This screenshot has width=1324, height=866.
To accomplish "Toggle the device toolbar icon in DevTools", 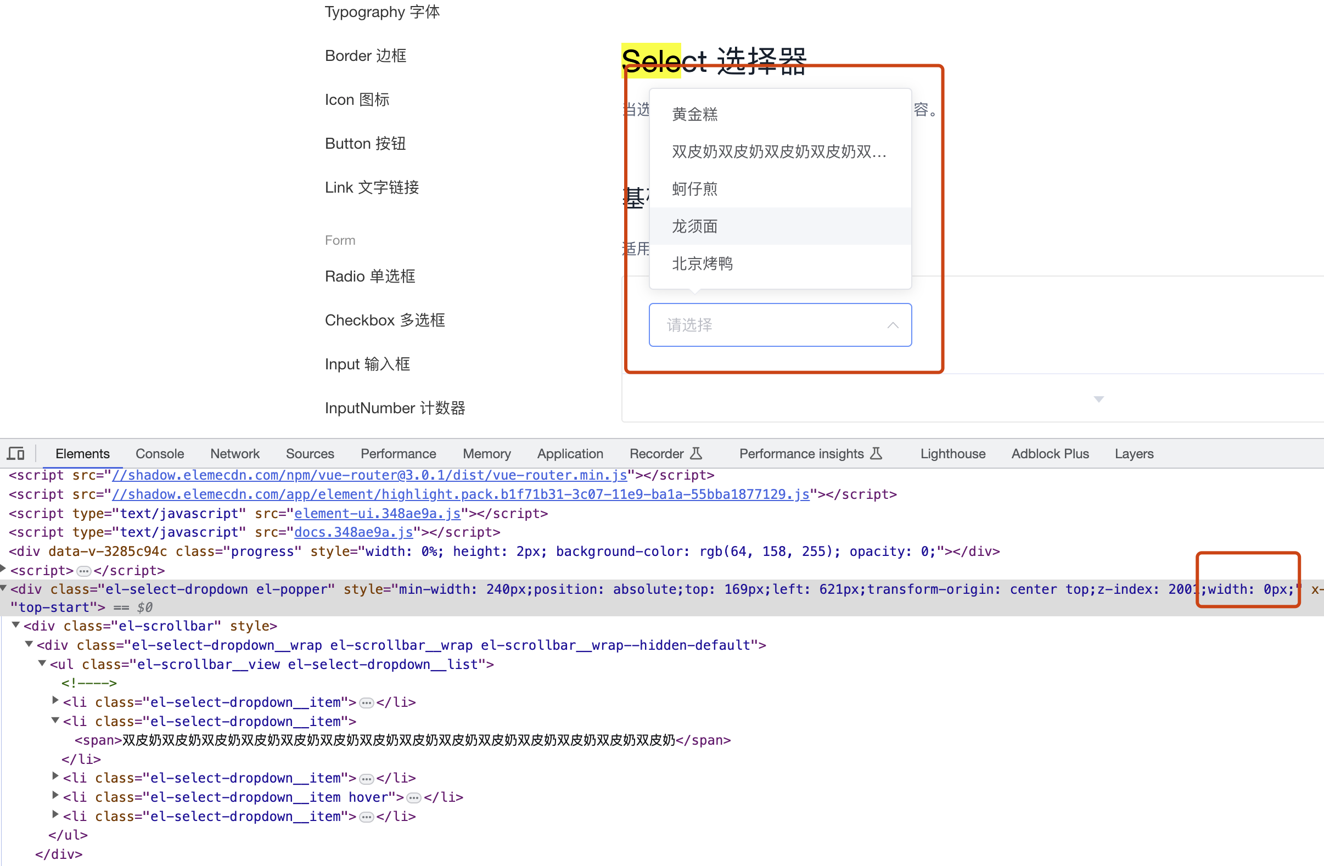I will pyautogui.click(x=15, y=454).
